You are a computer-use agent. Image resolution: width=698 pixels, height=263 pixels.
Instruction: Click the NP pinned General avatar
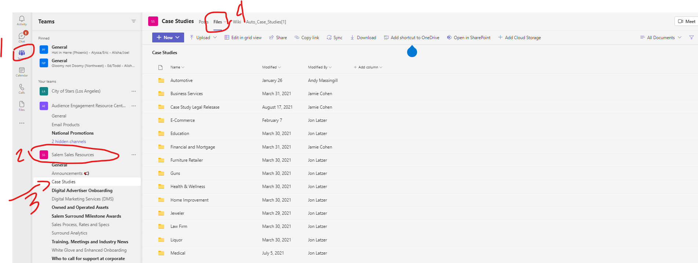click(x=44, y=63)
